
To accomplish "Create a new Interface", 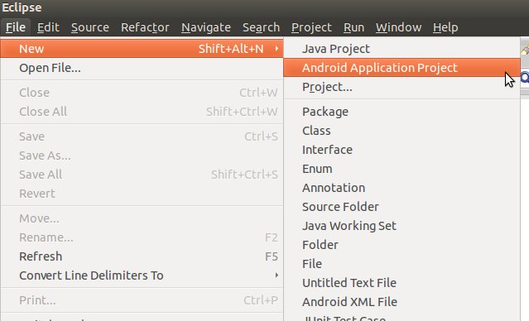I will coord(402,150).
